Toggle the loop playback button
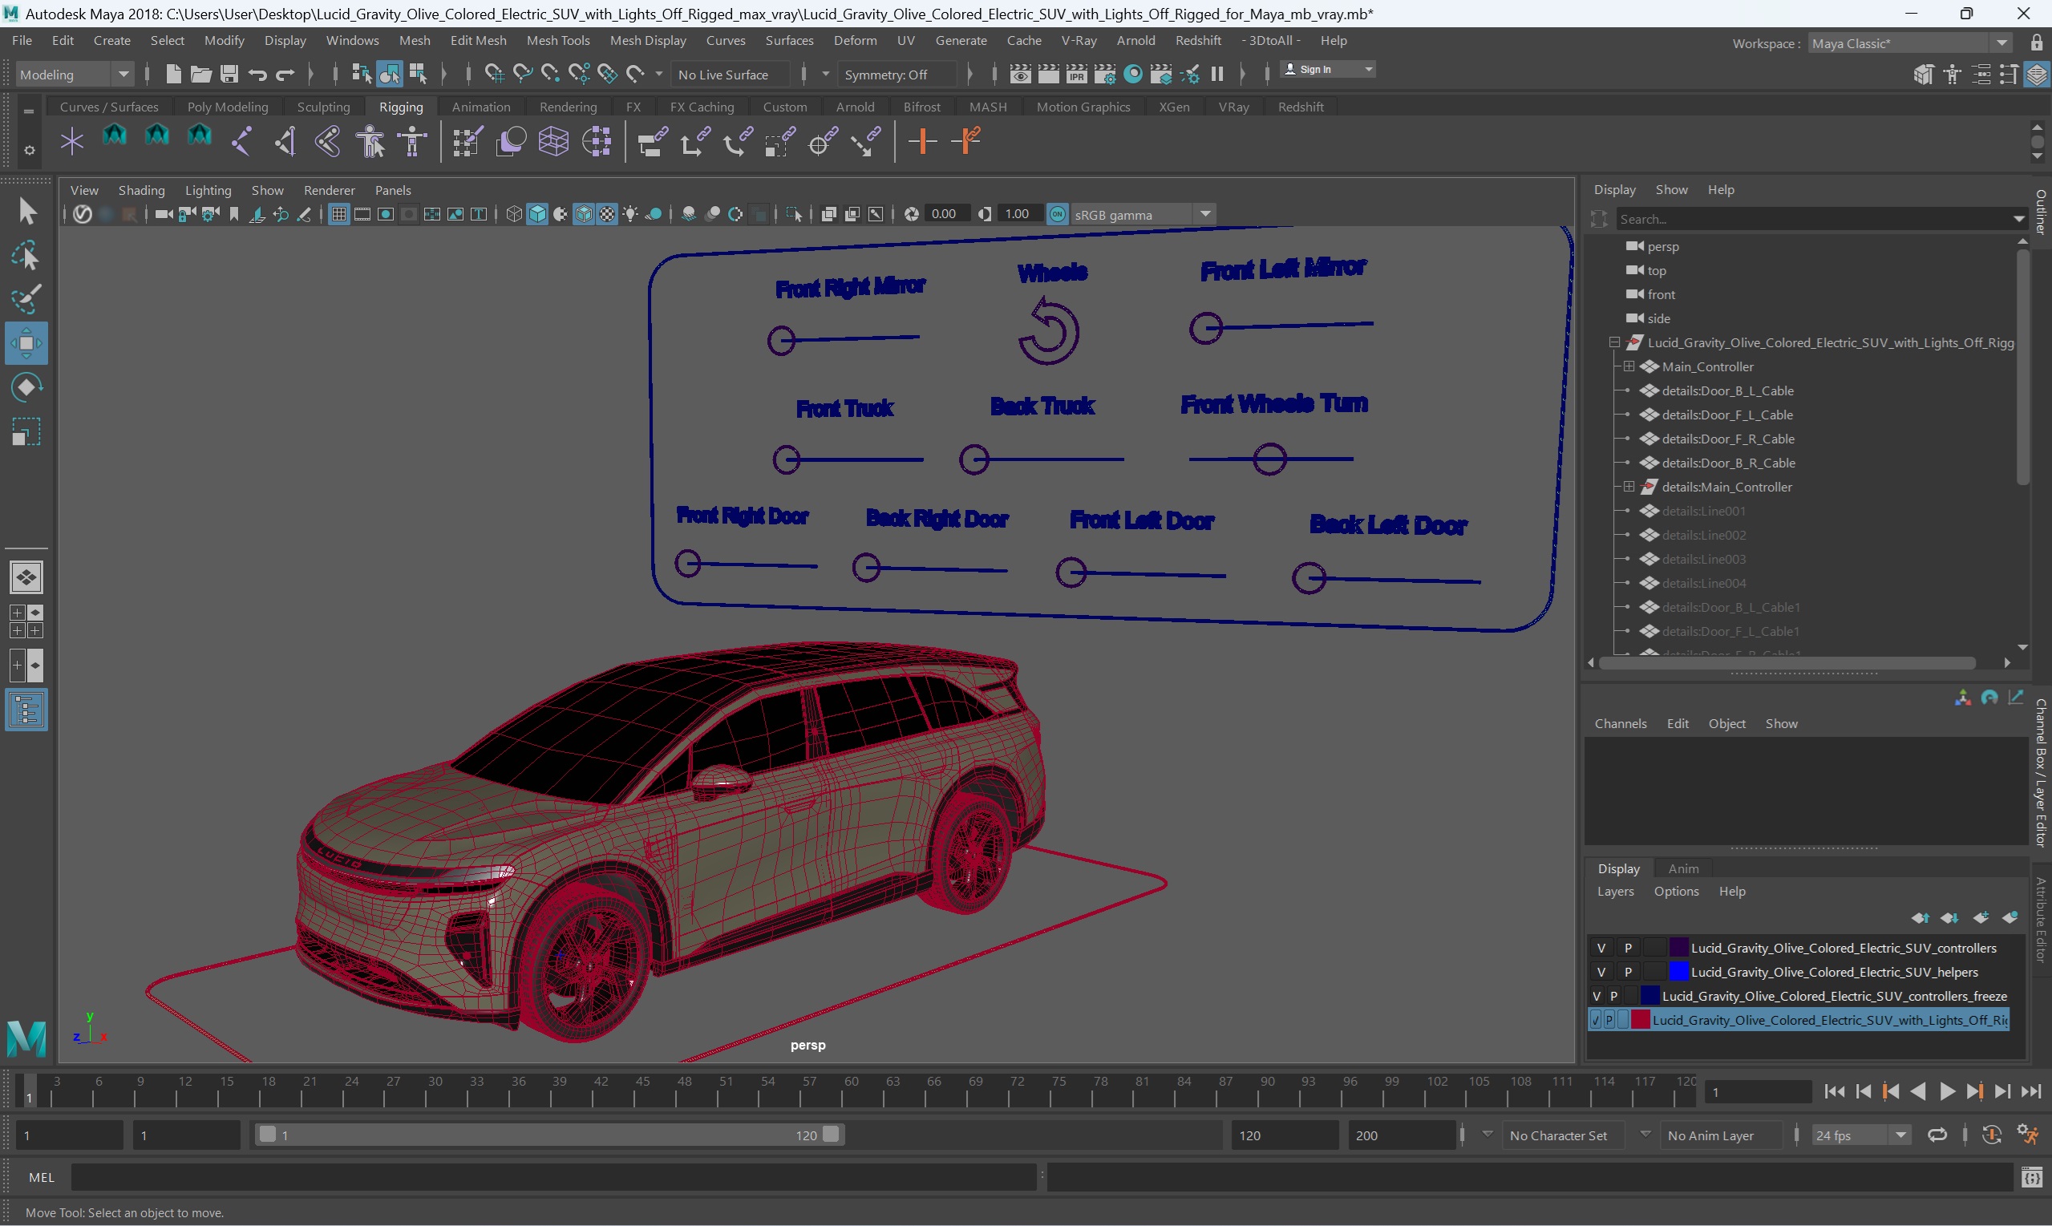The height and width of the screenshot is (1226, 2052). coord(1937,1135)
